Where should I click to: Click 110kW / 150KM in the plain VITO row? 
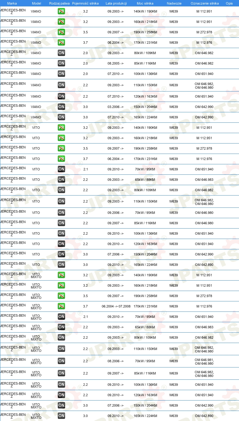point(145,201)
